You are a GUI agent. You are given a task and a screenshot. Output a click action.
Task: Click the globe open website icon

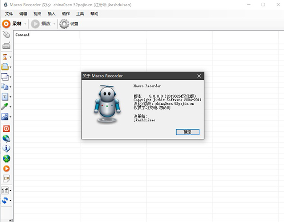click(x=6, y=138)
